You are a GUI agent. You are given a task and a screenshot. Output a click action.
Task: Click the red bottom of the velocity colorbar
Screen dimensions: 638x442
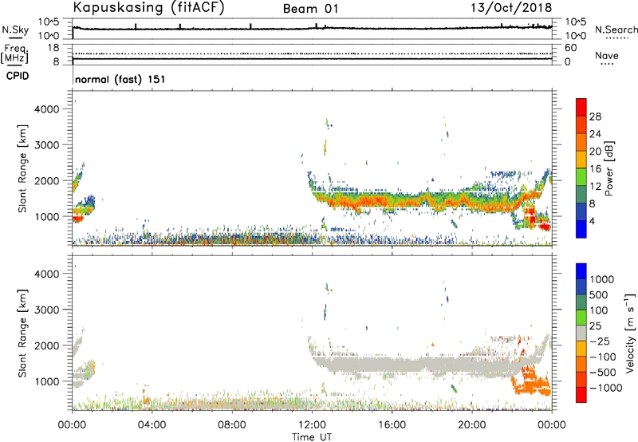point(581,395)
